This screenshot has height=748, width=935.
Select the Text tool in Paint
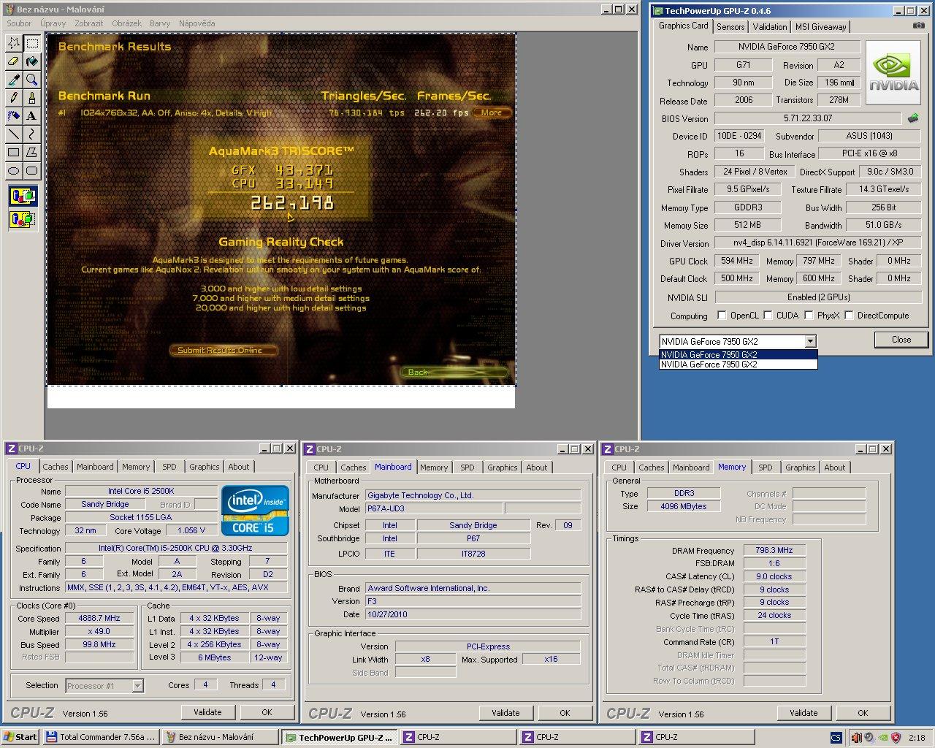pos(32,116)
